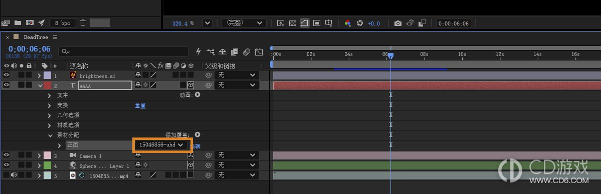Click the trash delete icon
This screenshot has height=194, width=601.
(83, 23)
